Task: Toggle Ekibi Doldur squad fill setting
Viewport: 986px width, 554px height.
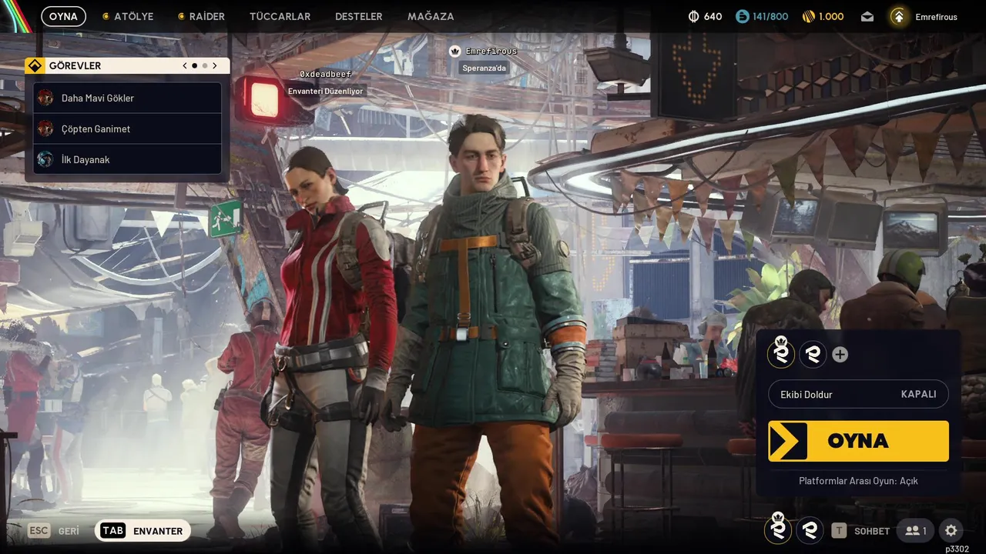Action: click(x=858, y=394)
